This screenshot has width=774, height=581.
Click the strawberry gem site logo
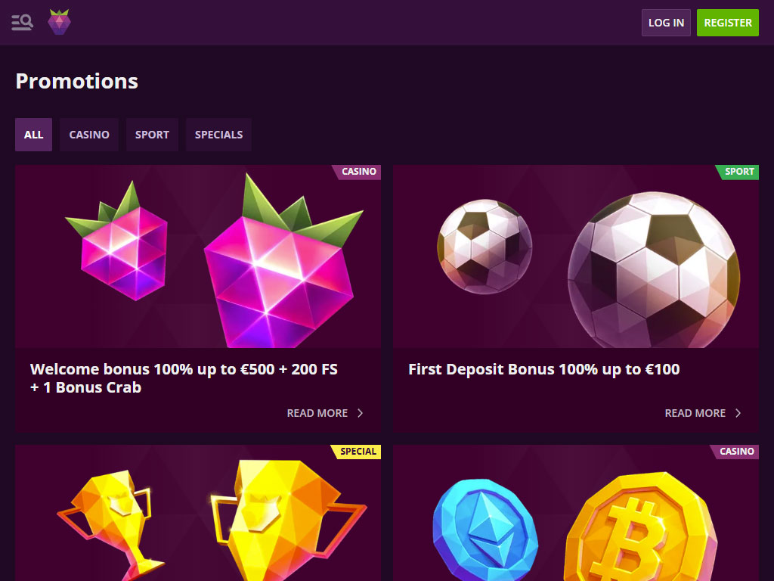[59, 22]
